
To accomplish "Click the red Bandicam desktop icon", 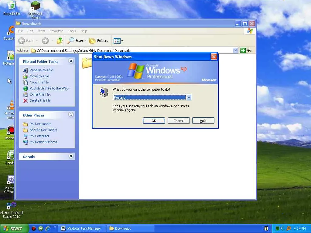I will click(10, 132).
